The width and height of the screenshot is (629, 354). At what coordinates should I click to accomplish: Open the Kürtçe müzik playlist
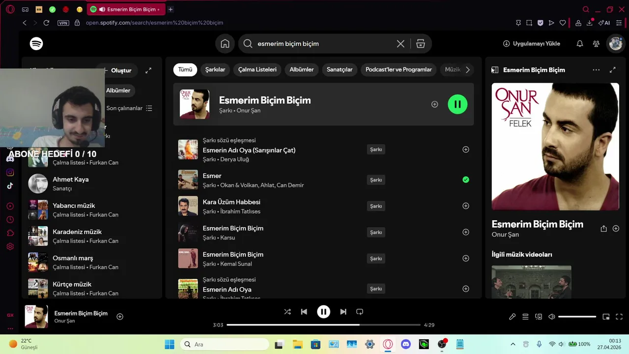pyautogui.click(x=92, y=288)
